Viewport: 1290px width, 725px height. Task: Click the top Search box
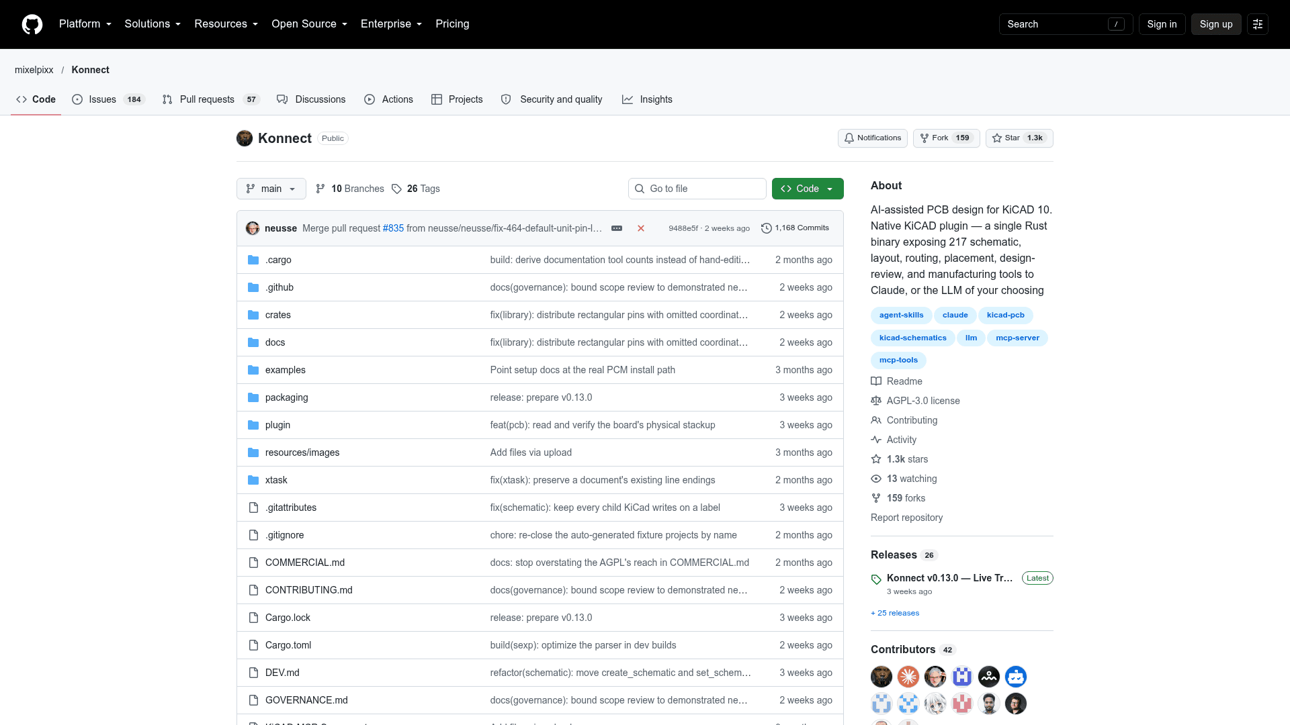pos(1066,24)
